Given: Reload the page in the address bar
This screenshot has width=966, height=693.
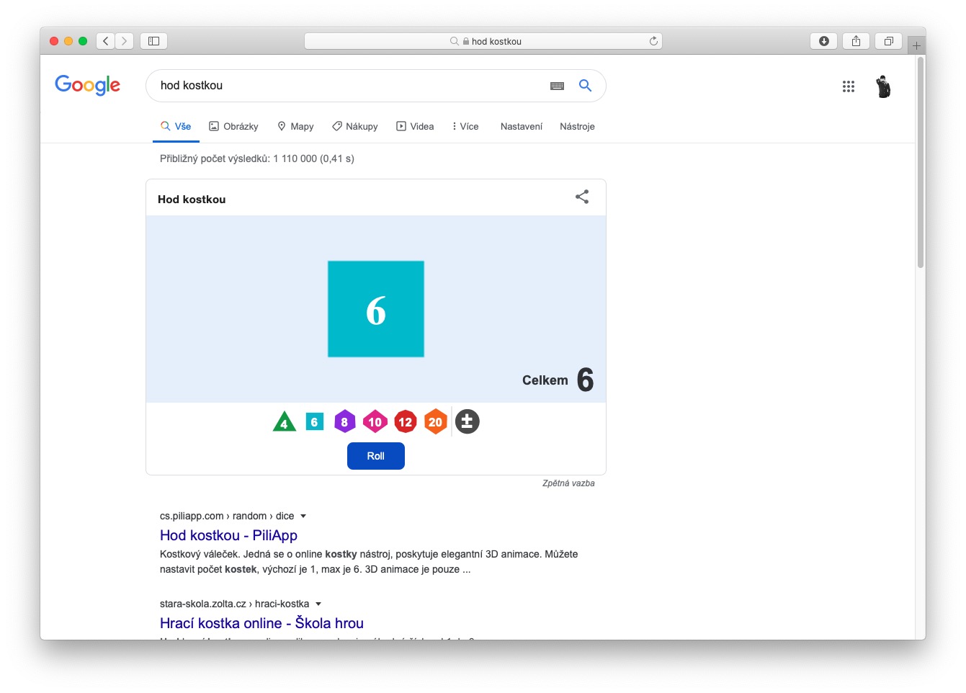Looking at the screenshot, I should (653, 41).
